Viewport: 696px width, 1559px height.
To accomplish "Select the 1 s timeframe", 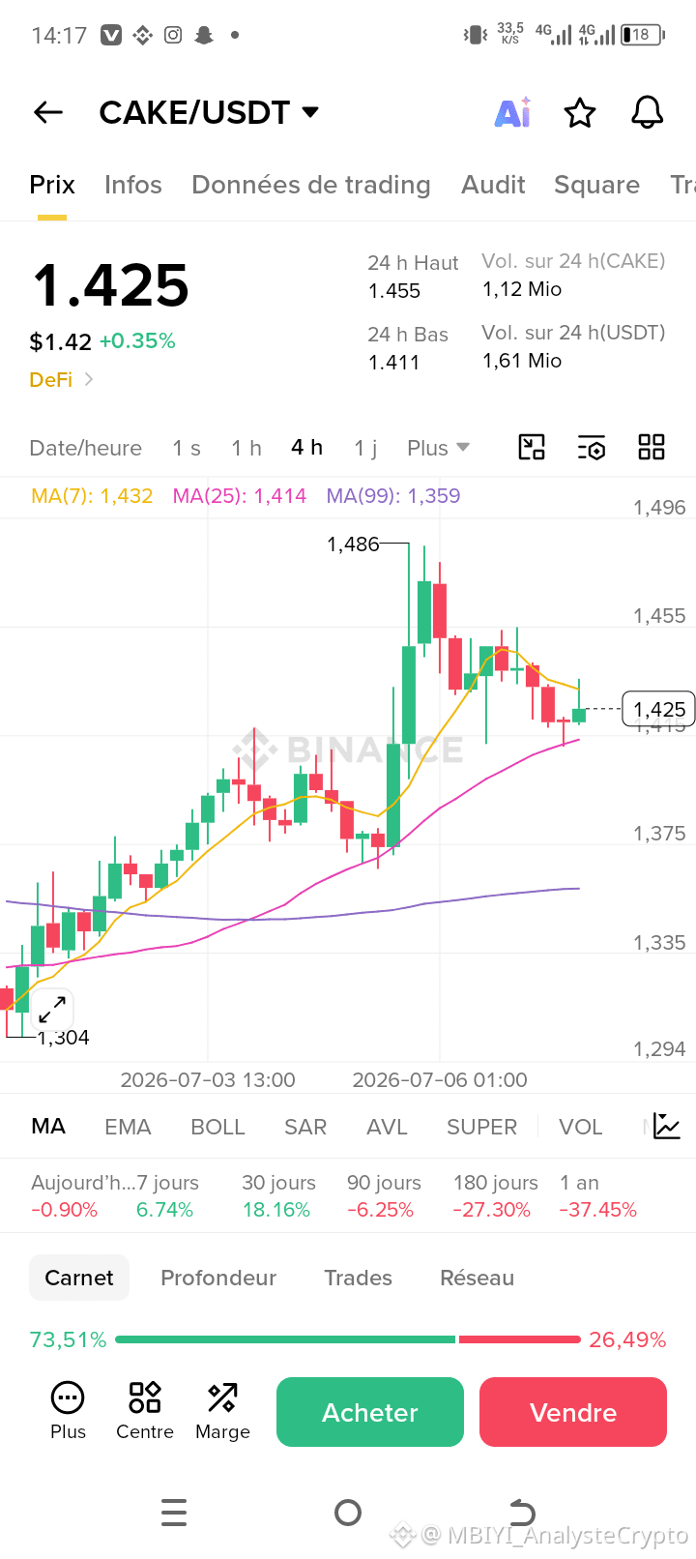I will [187, 448].
